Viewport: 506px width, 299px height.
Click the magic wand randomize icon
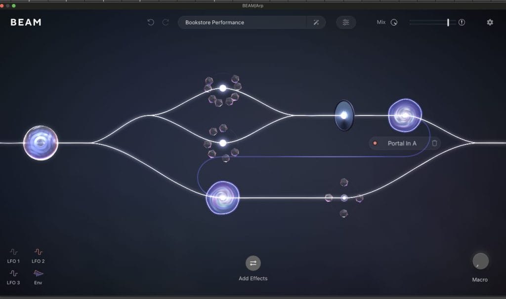pyautogui.click(x=316, y=22)
